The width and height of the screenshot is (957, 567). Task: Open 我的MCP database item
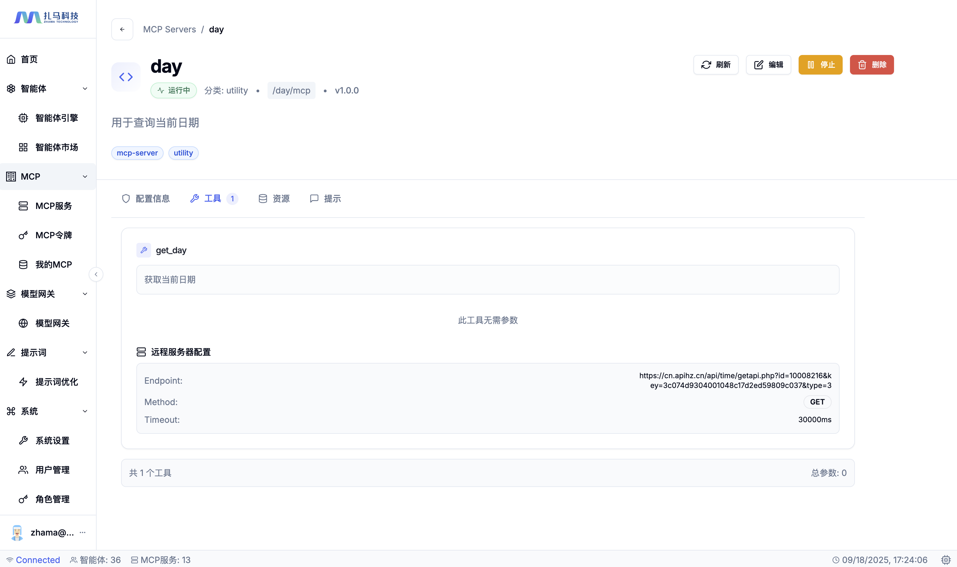click(x=53, y=265)
